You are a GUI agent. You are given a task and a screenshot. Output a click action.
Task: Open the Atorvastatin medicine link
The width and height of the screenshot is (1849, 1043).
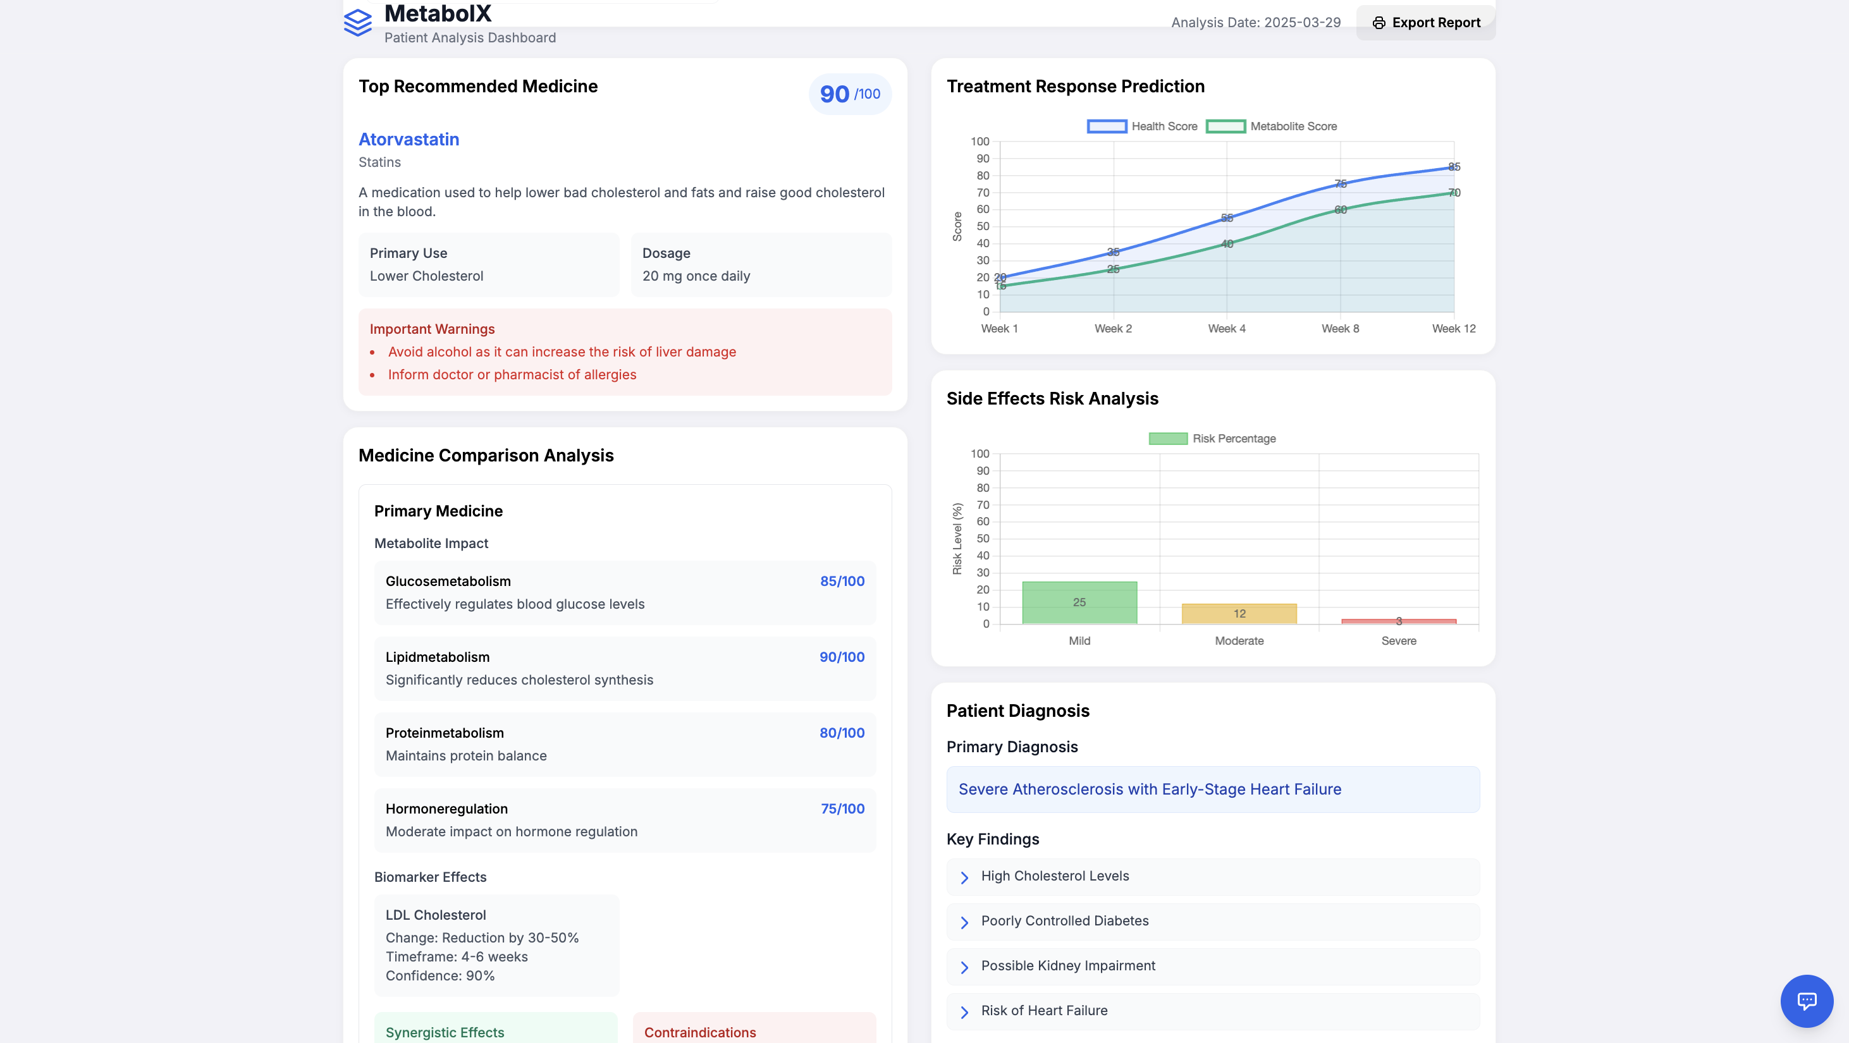(x=408, y=139)
